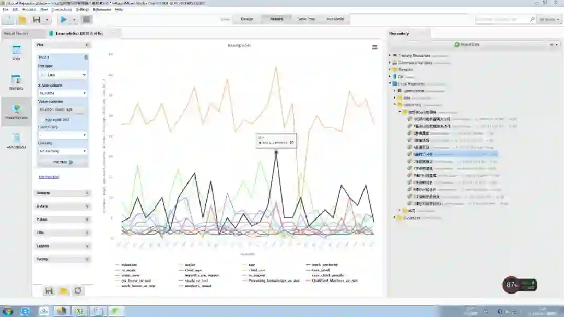Expand the X-Axis section
564x317 pixels.
63,206
